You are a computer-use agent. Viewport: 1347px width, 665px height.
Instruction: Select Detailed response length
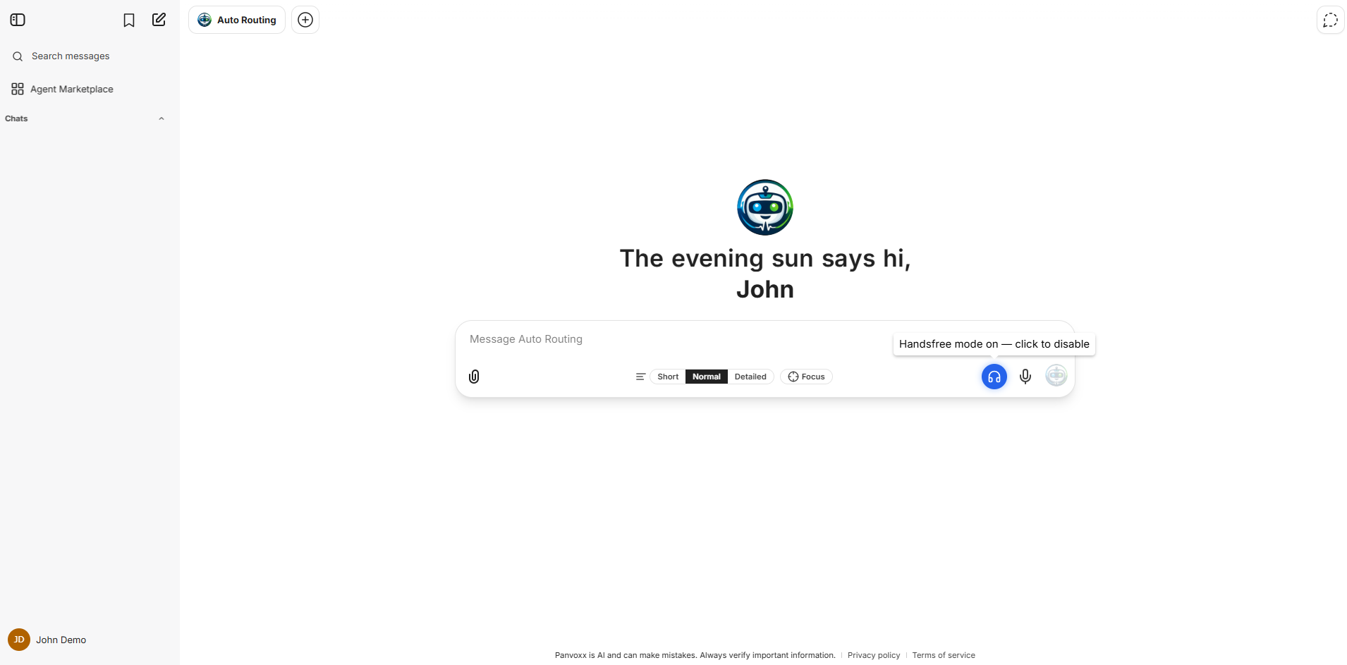point(750,377)
